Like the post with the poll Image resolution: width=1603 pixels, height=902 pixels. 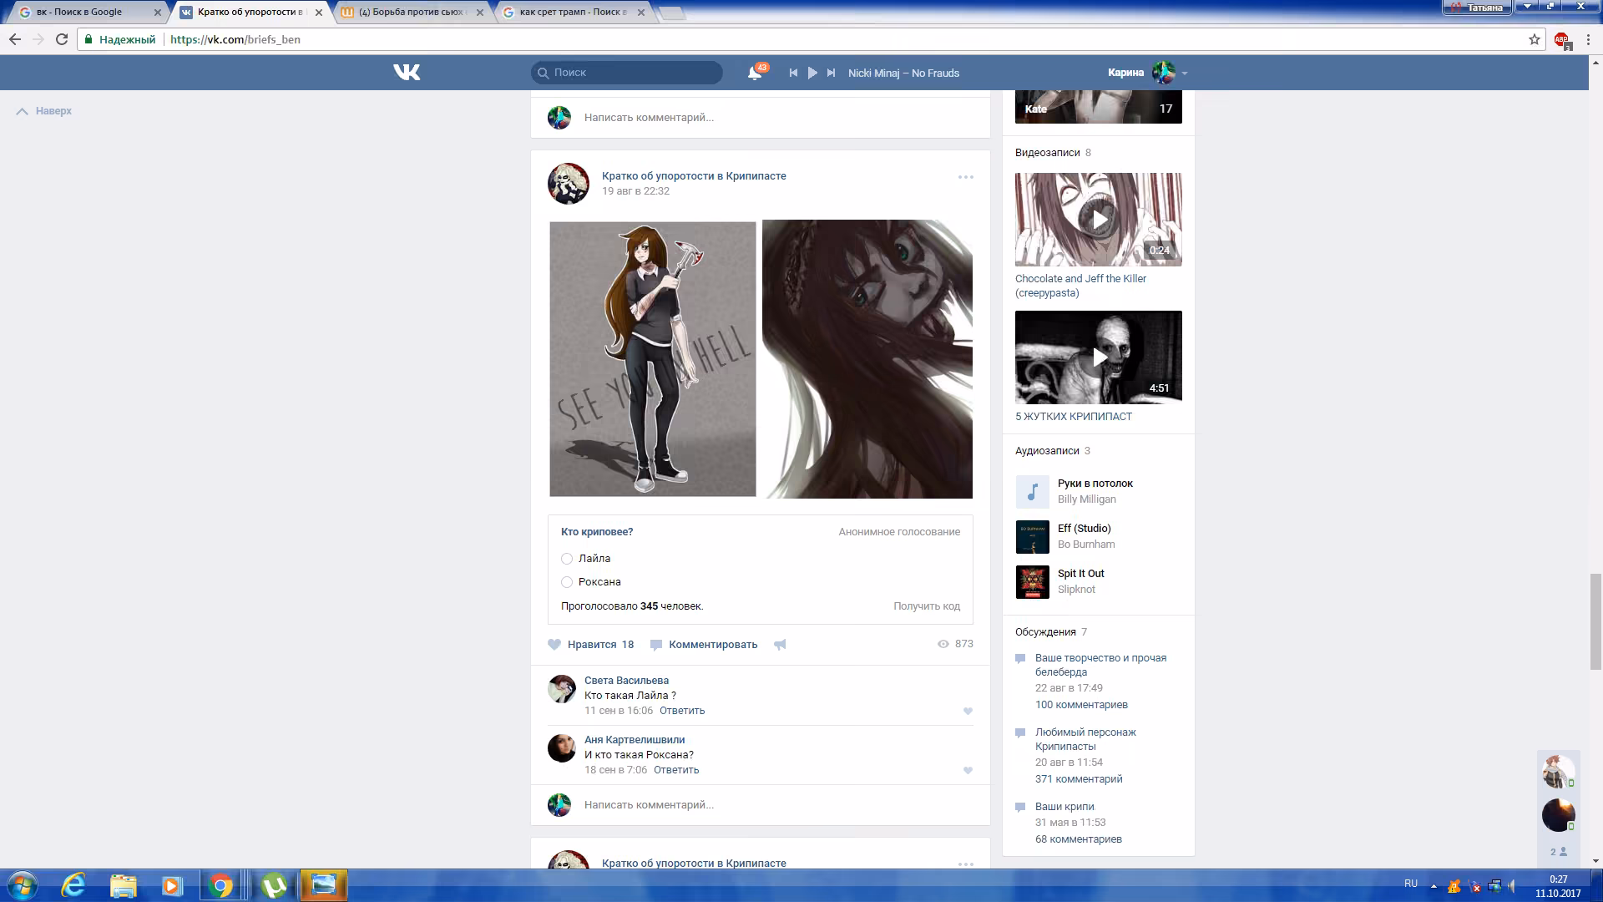coord(554,644)
